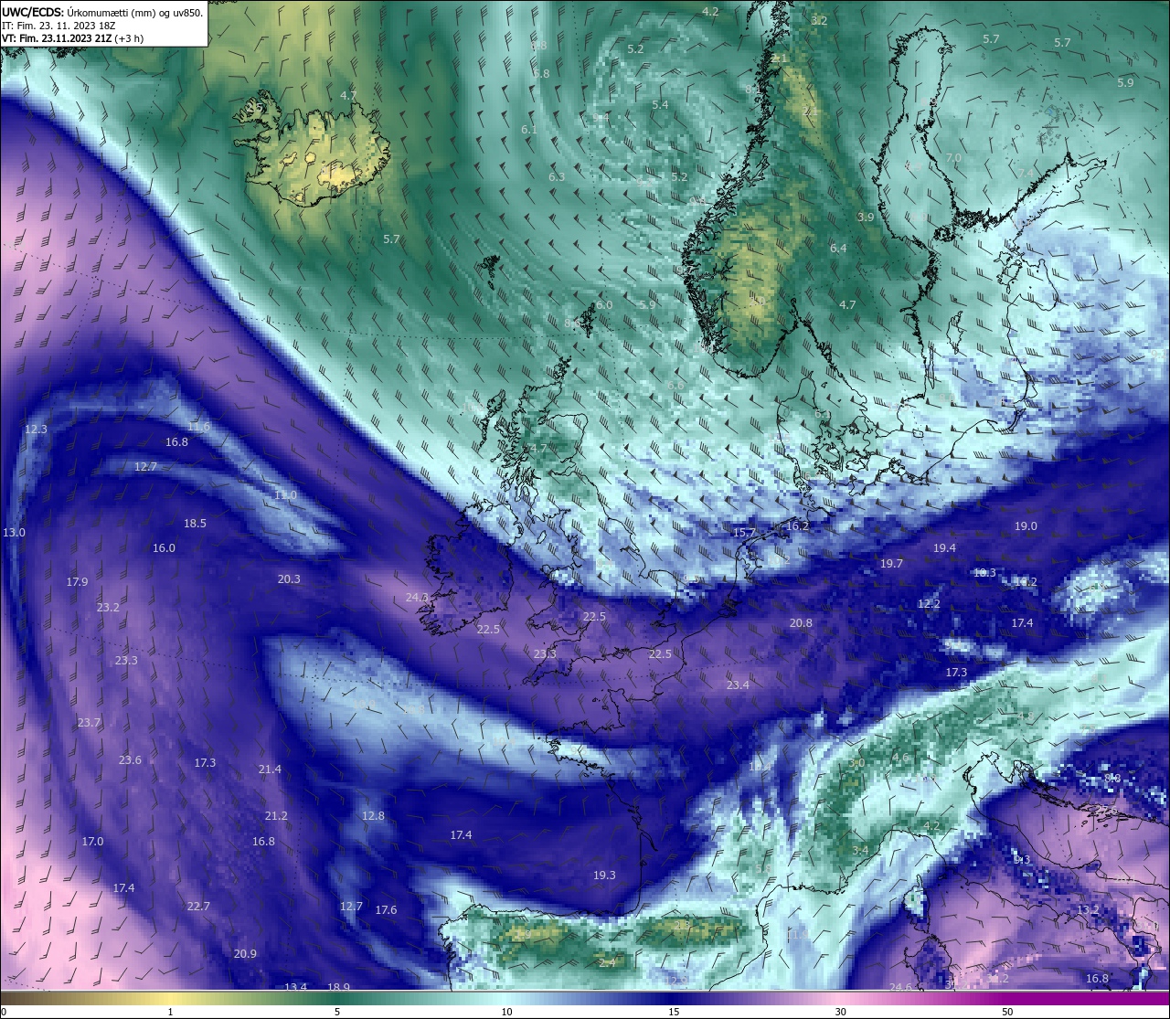Click the colour scale tick label "10"
Screen dimensions: 1170x1019
[505, 1012]
